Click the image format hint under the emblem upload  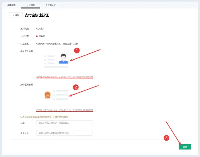click(65, 110)
